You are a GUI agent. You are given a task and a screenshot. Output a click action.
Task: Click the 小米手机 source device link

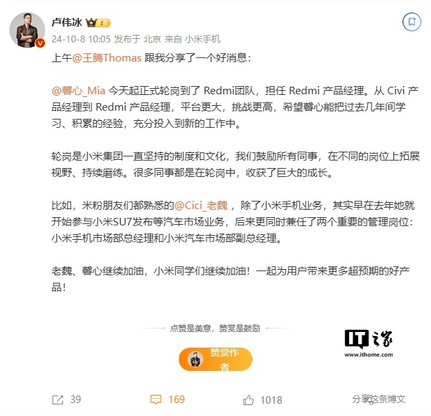click(203, 39)
